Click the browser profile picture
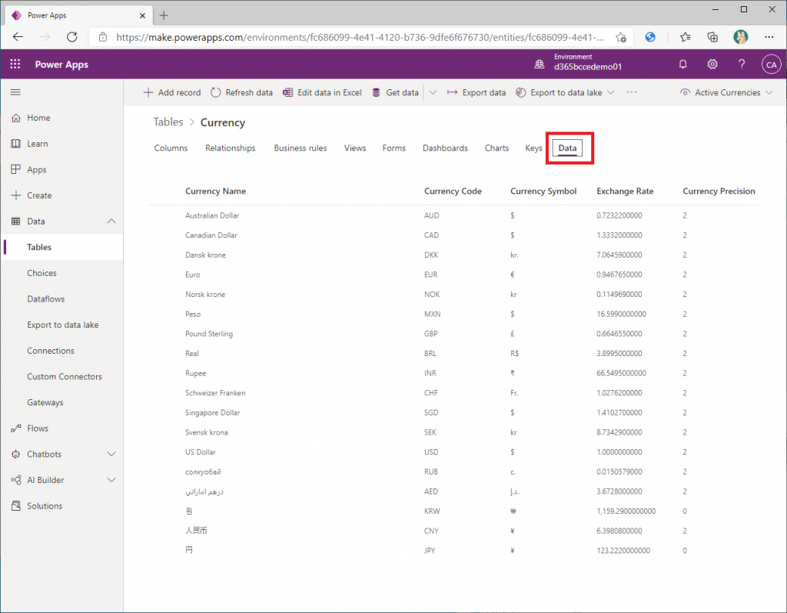787x613 pixels. [x=740, y=37]
